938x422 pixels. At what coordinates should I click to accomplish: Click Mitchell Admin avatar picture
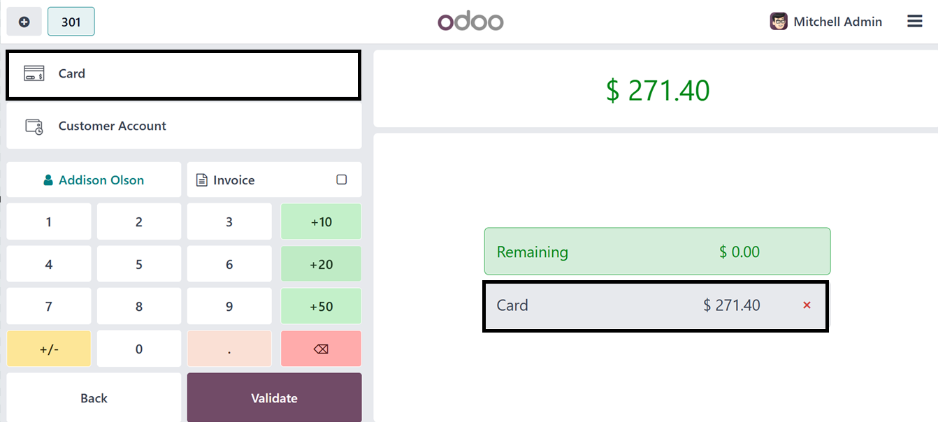778,22
